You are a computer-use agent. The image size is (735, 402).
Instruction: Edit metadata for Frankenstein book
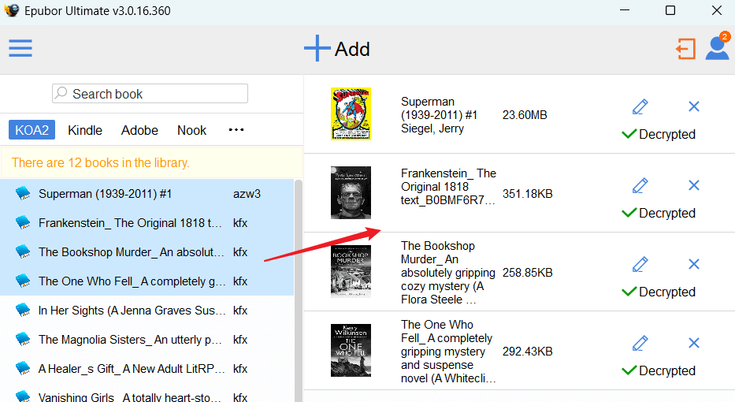[640, 185]
